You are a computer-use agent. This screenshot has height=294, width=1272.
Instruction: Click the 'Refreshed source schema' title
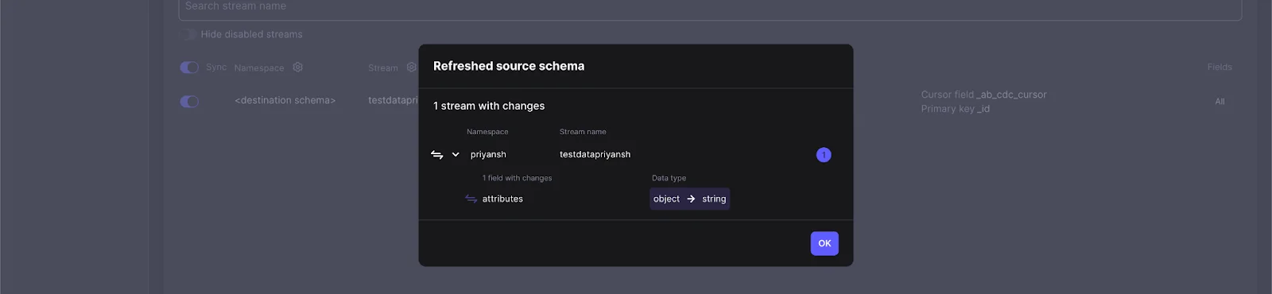[509, 66]
